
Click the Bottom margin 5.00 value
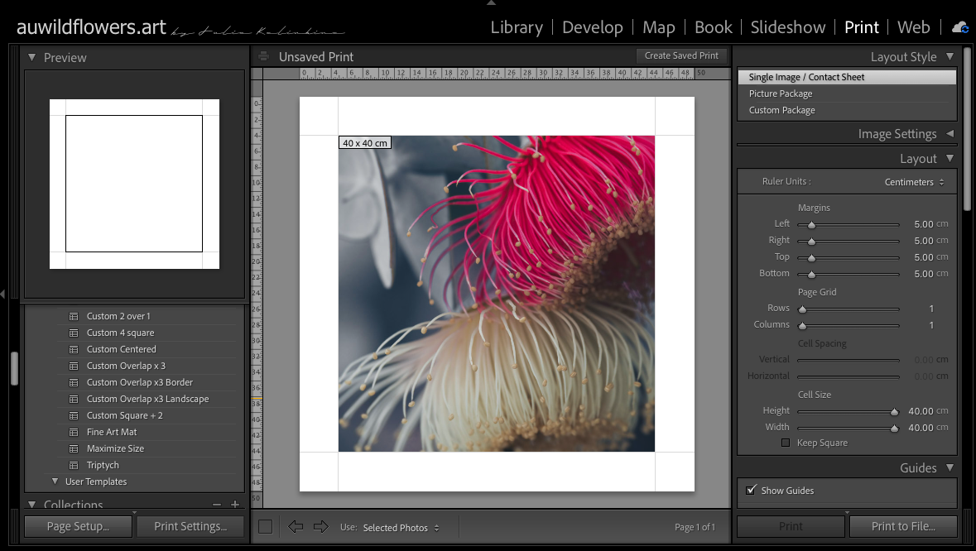tap(924, 274)
